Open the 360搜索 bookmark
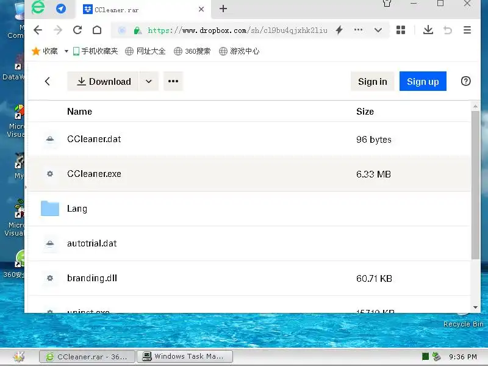The height and width of the screenshot is (366, 488). (192, 51)
